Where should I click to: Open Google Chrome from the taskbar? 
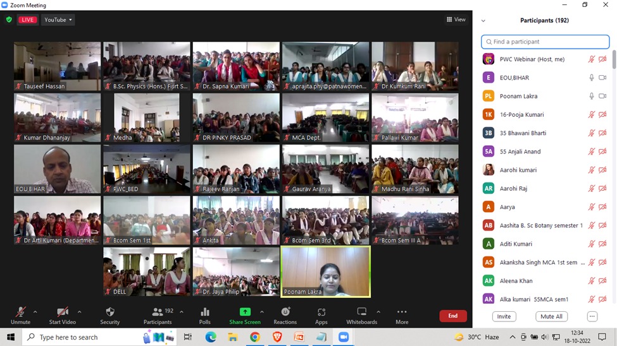coord(254,337)
